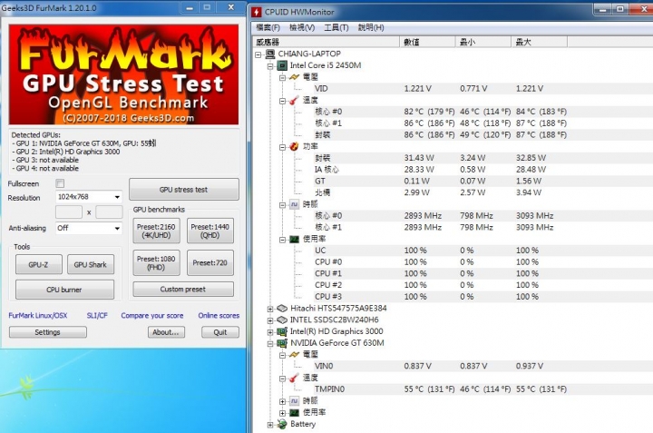Click the voltage icon under NVIDIA GeForce GT 630M

[x=295, y=355]
